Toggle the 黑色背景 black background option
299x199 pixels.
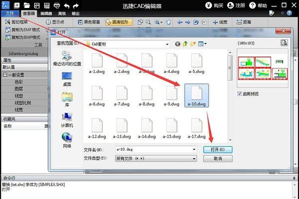tap(89, 22)
